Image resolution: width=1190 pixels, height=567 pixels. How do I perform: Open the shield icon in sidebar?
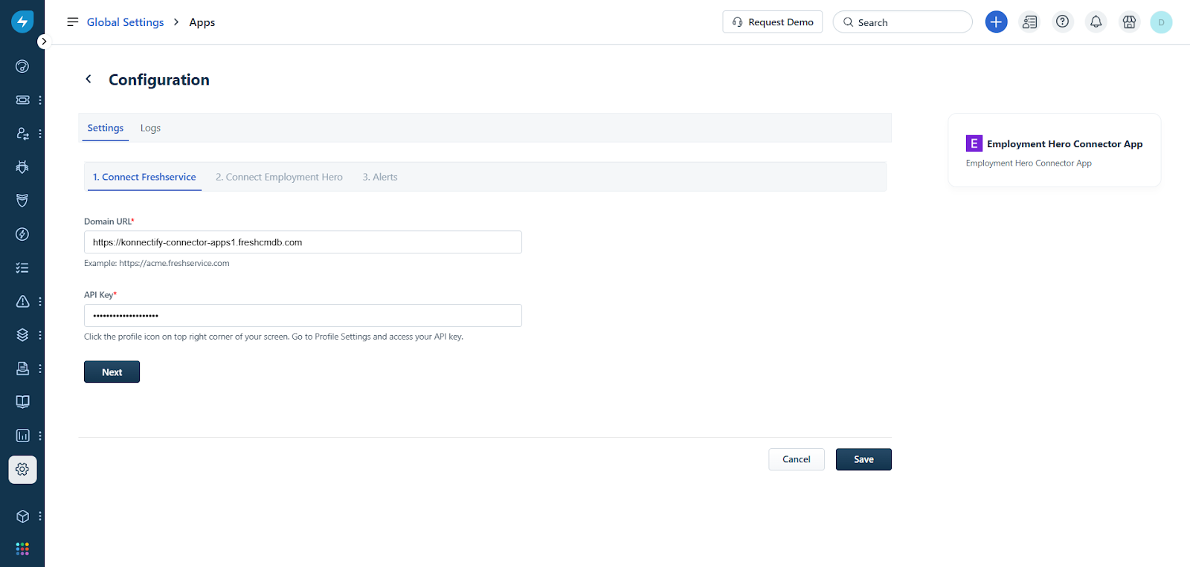tap(22, 201)
